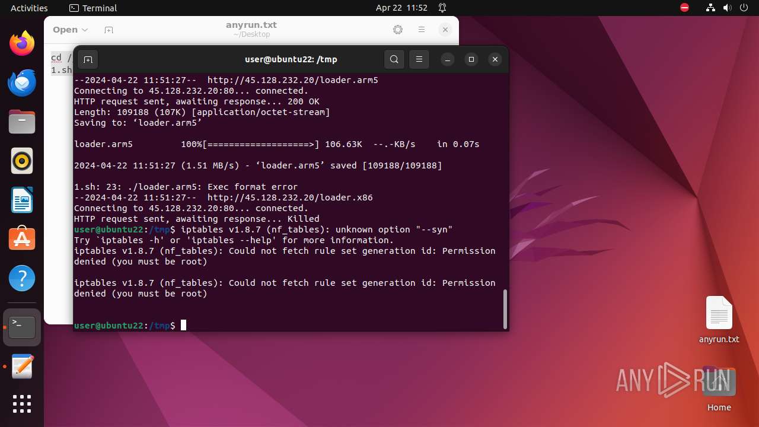Open Text Editor view settings gear
Image resolution: width=759 pixels, height=427 pixels.
[x=398, y=30]
